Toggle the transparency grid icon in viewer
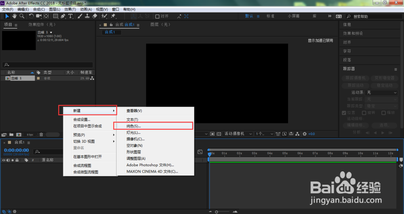404x214 pixels. pos(219,134)
